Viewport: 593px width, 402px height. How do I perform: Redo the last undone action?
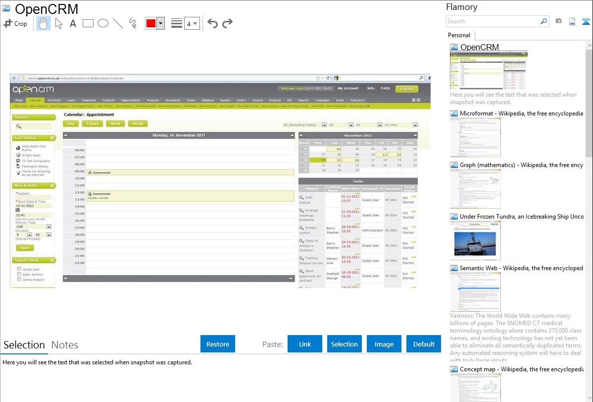pyautogui.click(x=227, y=23)
